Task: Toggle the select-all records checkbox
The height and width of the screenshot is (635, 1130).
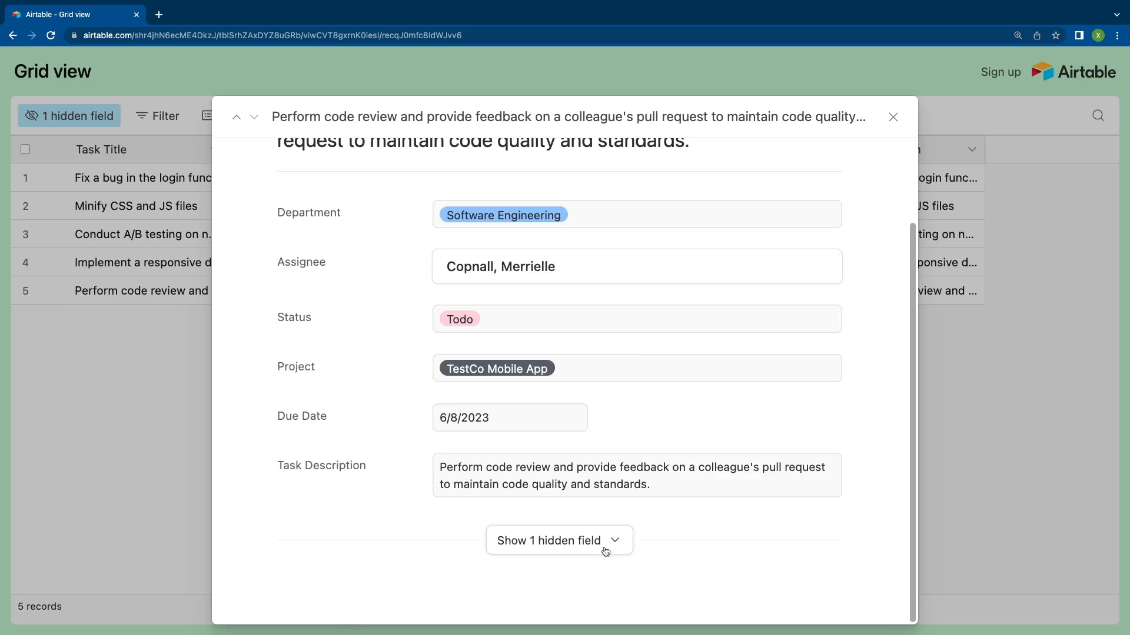Action: [25, 149]
